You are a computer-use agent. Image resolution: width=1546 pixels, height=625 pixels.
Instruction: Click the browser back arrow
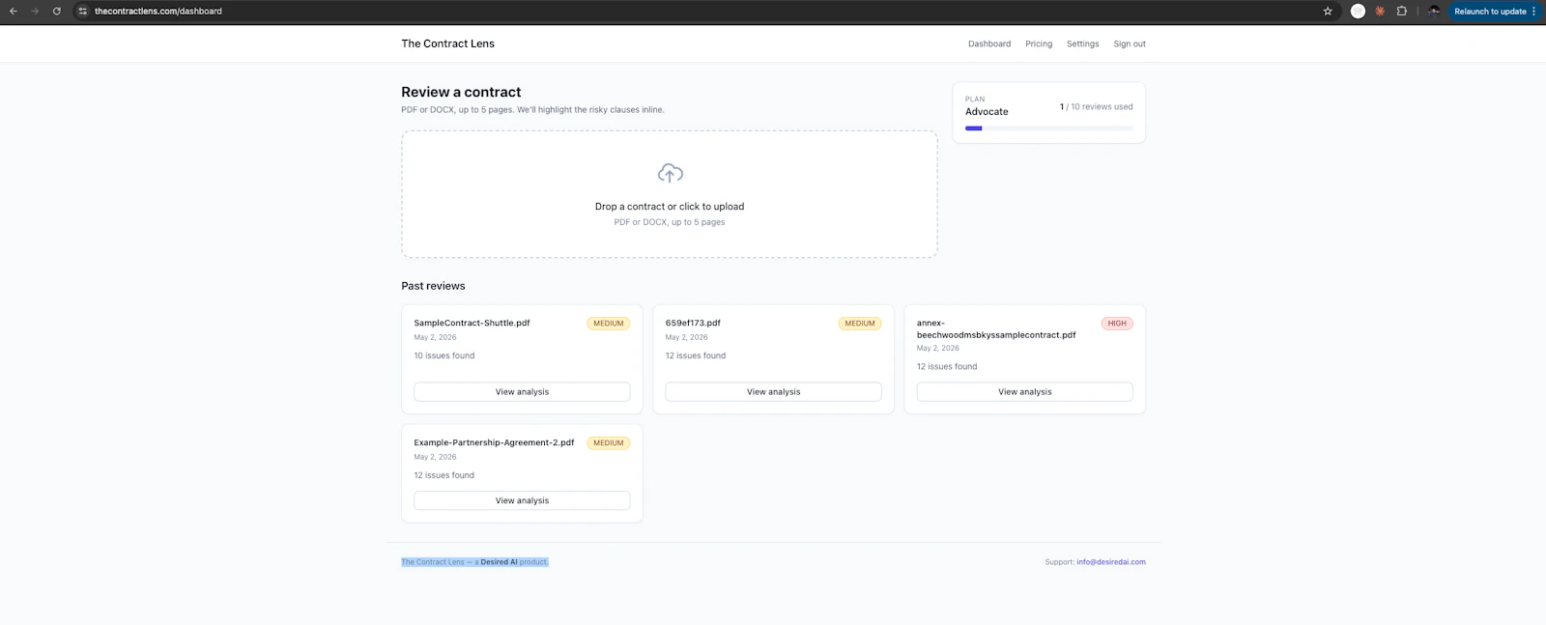click(x=14, y=12)
